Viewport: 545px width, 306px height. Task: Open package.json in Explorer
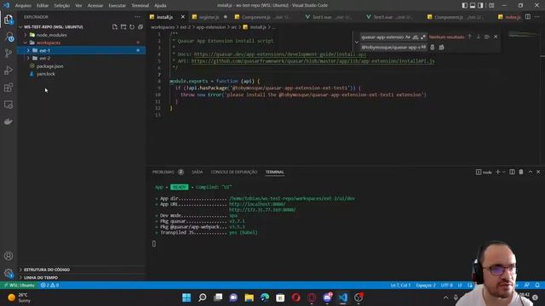click(49, 66)
